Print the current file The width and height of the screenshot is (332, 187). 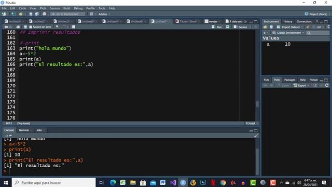(x=44, y=14)
